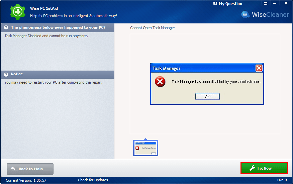Image resolution: width=293 pixels, height=184 pixels.
Task: Open the menu icon beside minimize button
Action: (x=266, y=4)
